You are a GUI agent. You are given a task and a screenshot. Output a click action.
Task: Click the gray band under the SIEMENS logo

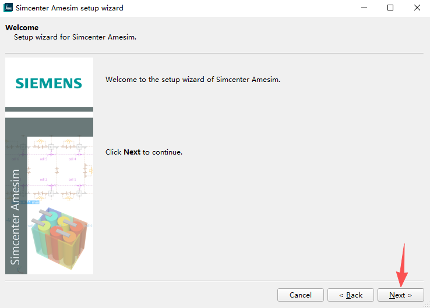tap(49, 109)
